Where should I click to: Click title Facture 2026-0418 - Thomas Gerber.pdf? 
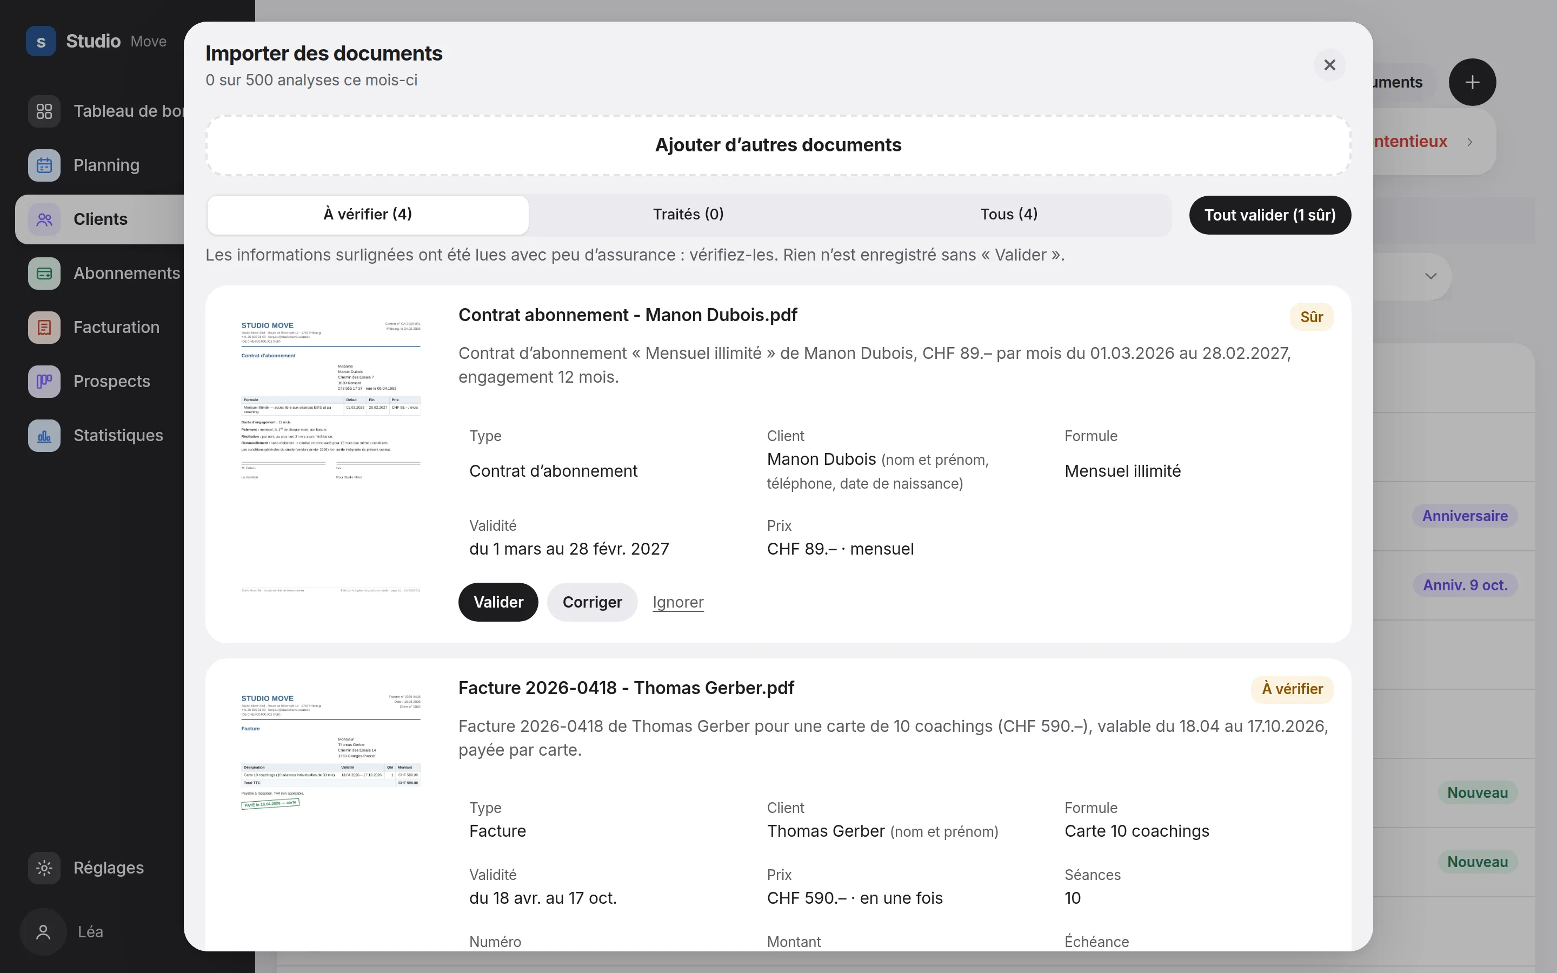click(x=626, y=688)
